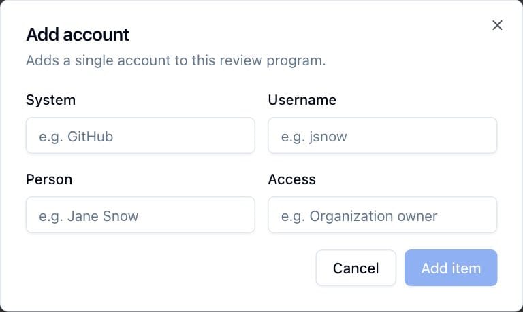Click the 'Add account' dialog title

coord(78,35)
